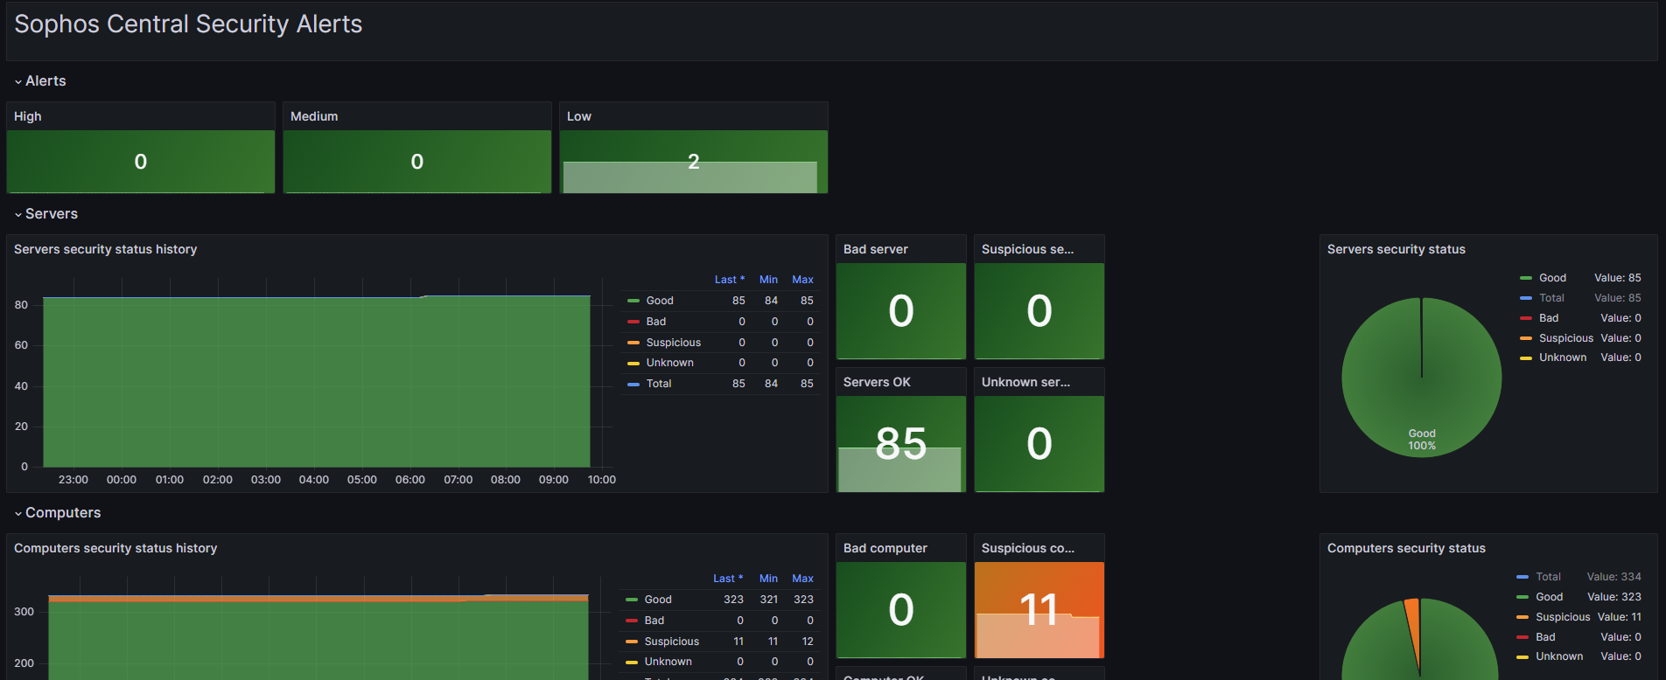Toggle Good series in computers history legend
This screenshot has width=1666, height=680.
[658, 600]
